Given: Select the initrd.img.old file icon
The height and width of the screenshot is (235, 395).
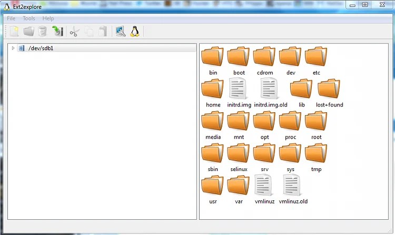Looking at the screenshot, I should [269, 88].
